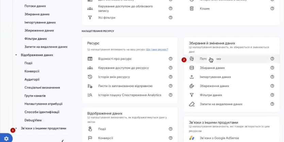Image resolution: width=284 pixels, height=142 pixels.
Task: Click database icon for Збирання даних
Action: pyautogui.click(x=192, y=68)
